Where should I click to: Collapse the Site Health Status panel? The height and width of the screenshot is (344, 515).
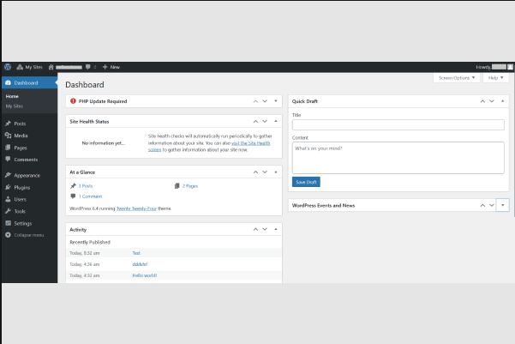tap(276, 121)
